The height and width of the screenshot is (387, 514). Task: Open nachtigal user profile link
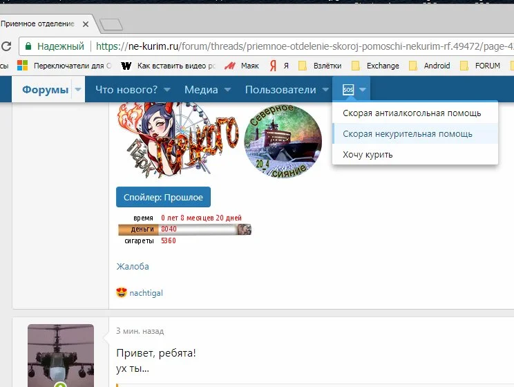pyautogui.click(x=146, y=293)
